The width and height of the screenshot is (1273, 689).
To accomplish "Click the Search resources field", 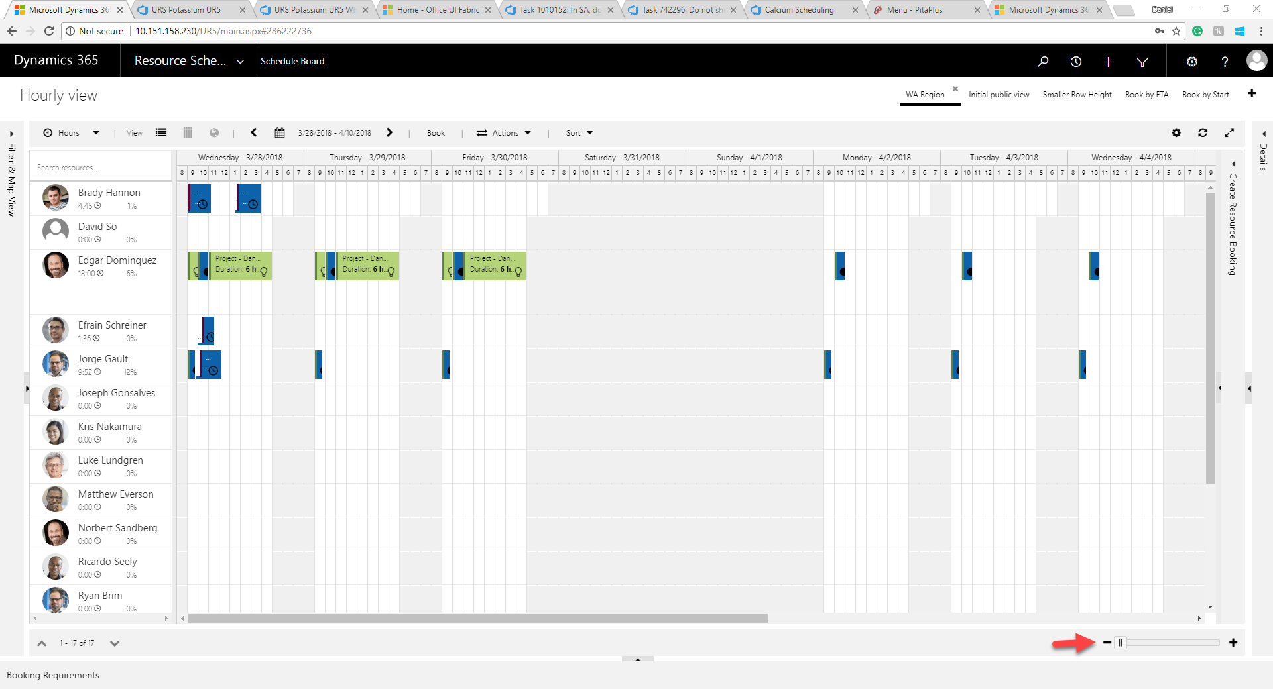I will [99, 168].
